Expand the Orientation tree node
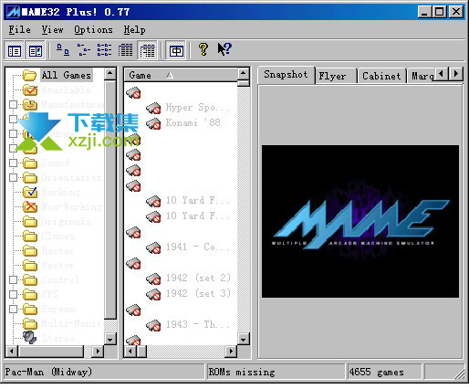Screen dimensions: 469x389 click(x=13, y=177)
